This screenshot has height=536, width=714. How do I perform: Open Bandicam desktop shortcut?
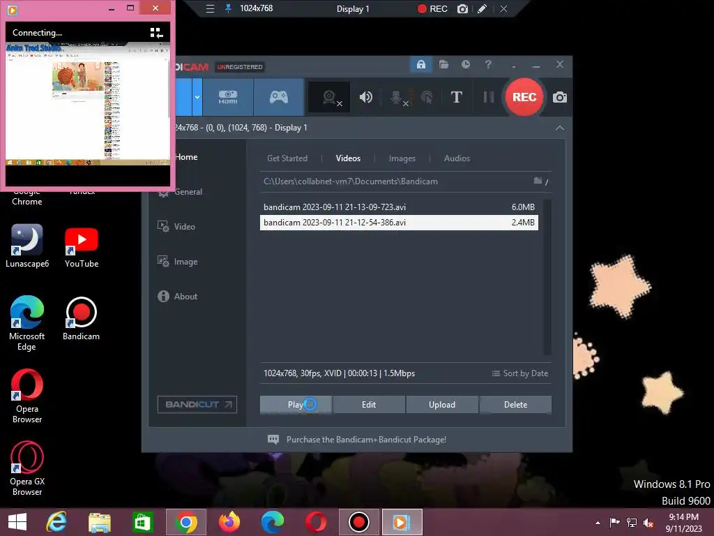[81, 318]
